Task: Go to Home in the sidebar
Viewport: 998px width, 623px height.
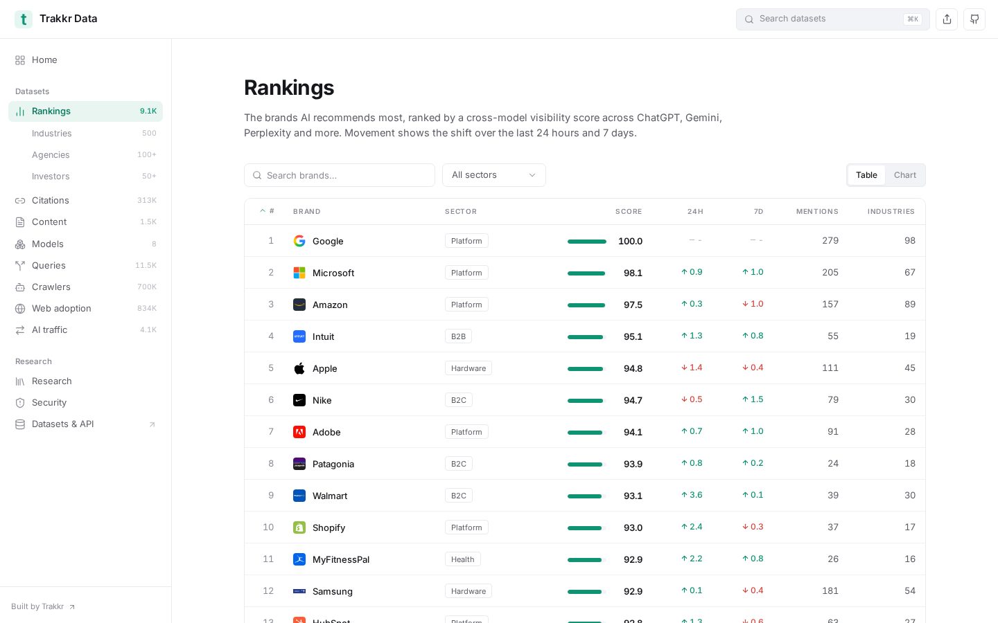Action: [86, 60]
